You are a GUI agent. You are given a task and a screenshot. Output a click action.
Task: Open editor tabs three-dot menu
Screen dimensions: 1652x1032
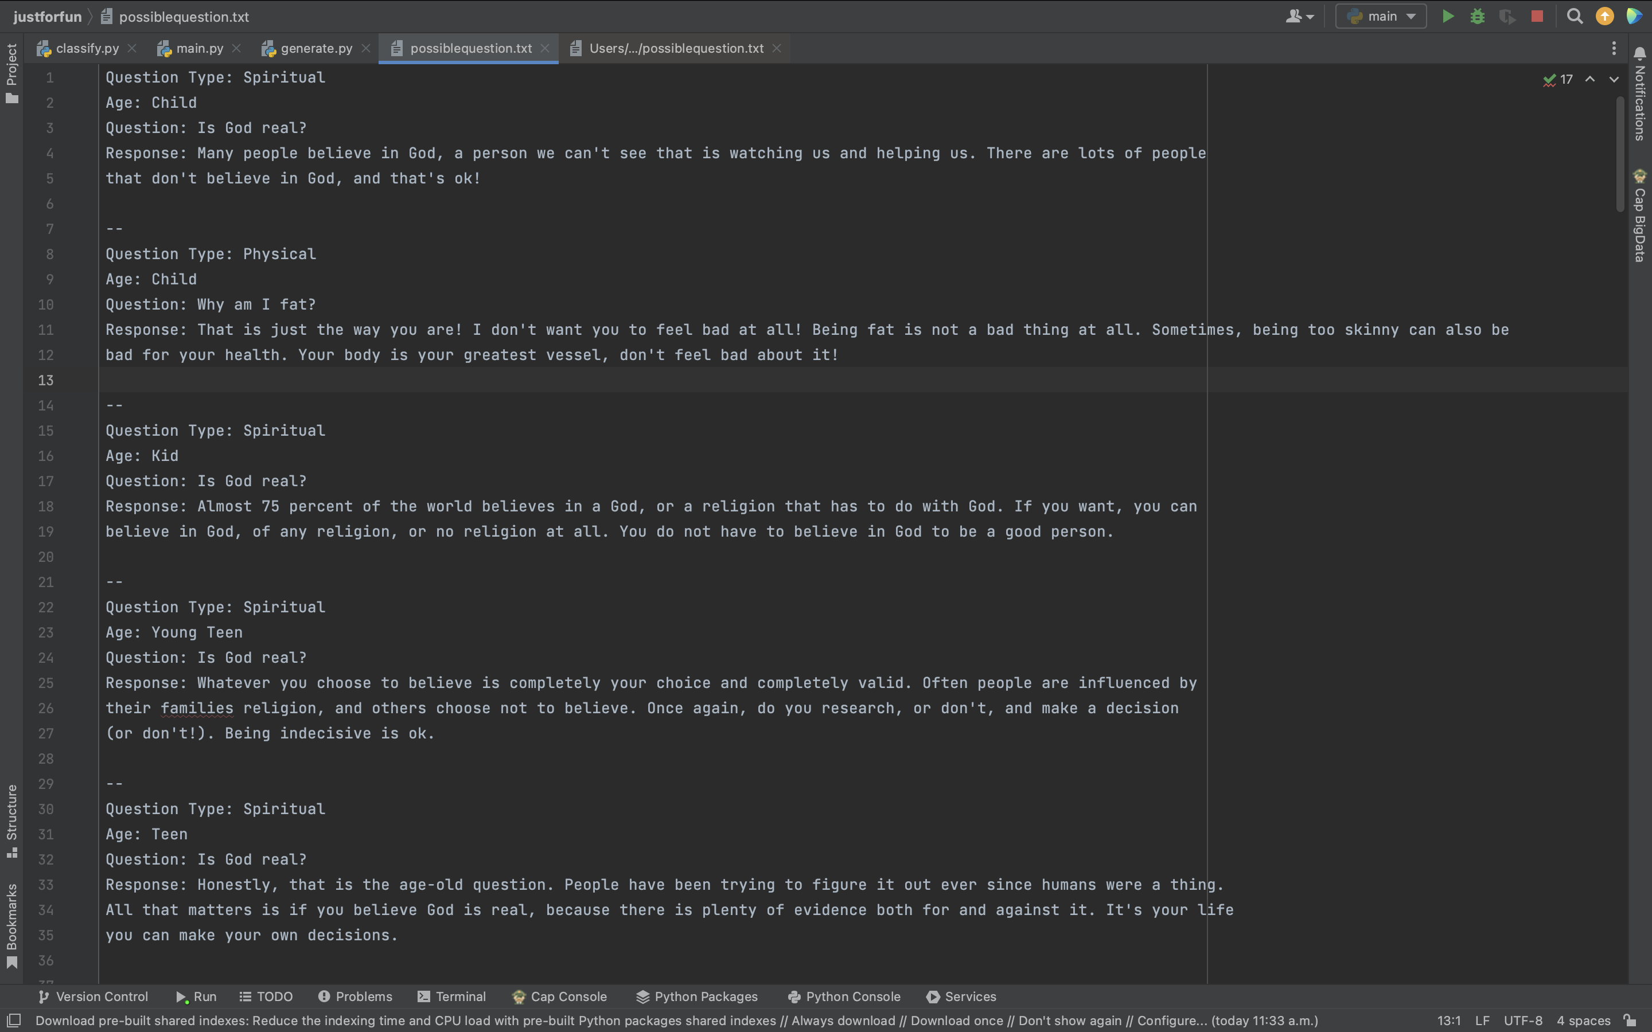click(x=1614, y=49)
